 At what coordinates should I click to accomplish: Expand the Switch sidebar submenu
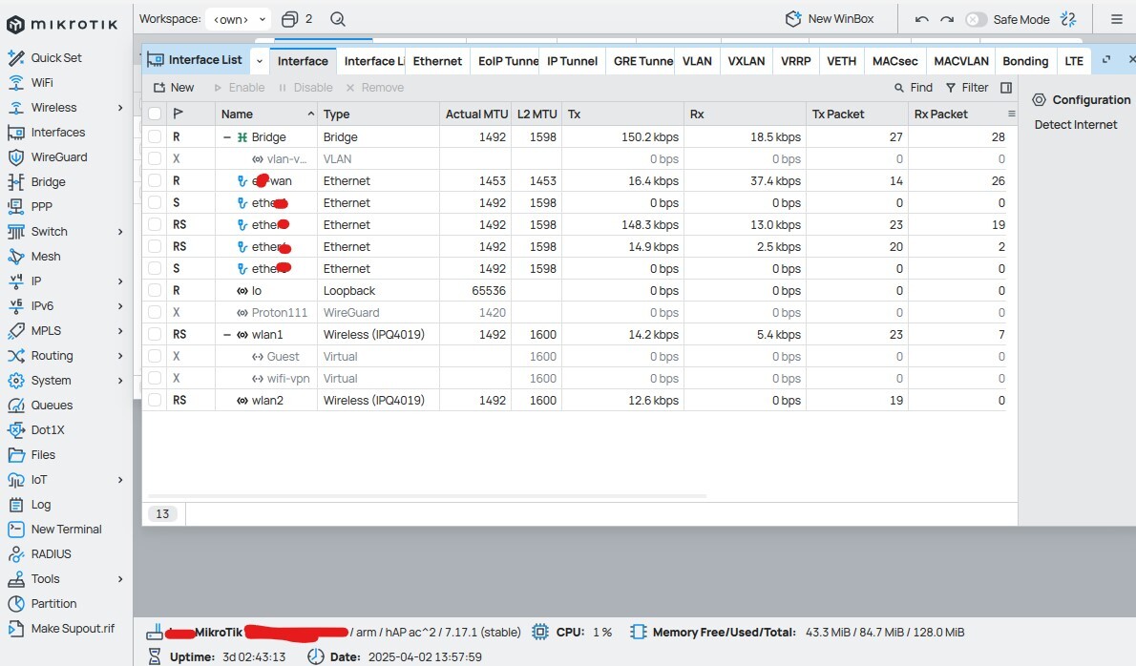120,232
